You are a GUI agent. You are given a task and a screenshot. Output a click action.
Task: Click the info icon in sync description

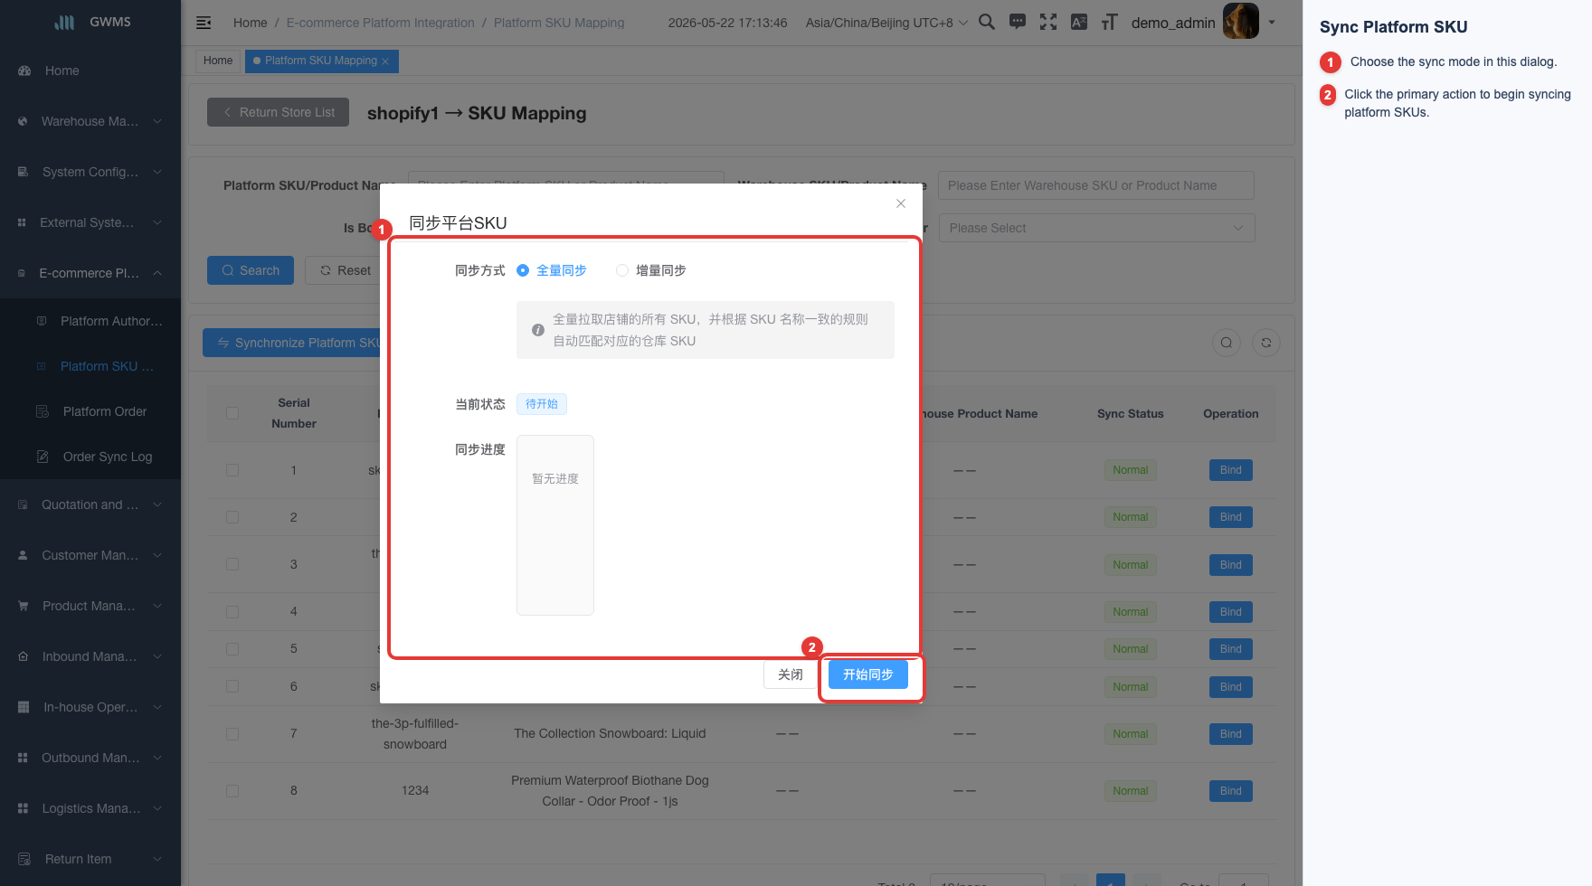click(x=538, y=330)
